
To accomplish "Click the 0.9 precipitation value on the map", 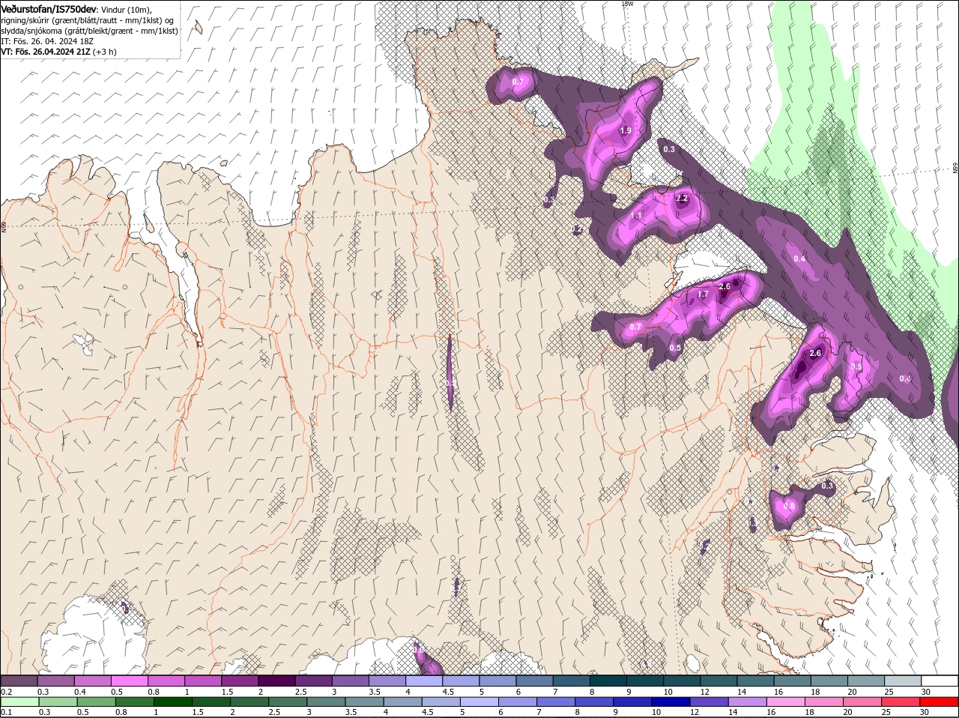I will (x=856, y=366).
